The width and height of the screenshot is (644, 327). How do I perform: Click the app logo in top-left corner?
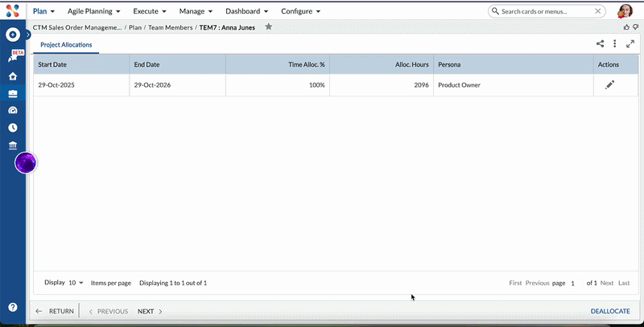tap(13, 11)
